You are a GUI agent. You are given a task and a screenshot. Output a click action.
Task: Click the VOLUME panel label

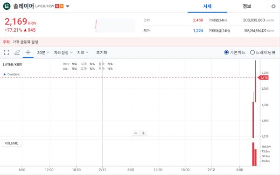click(x=11, y=143)
